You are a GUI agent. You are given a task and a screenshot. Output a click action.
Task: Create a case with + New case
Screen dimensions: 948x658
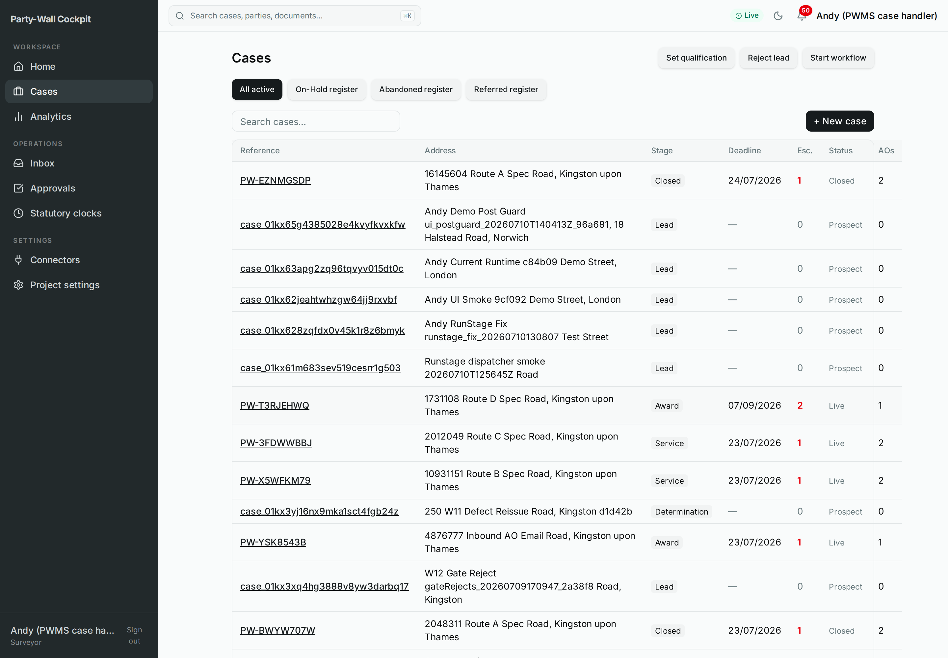pos(840,121)
